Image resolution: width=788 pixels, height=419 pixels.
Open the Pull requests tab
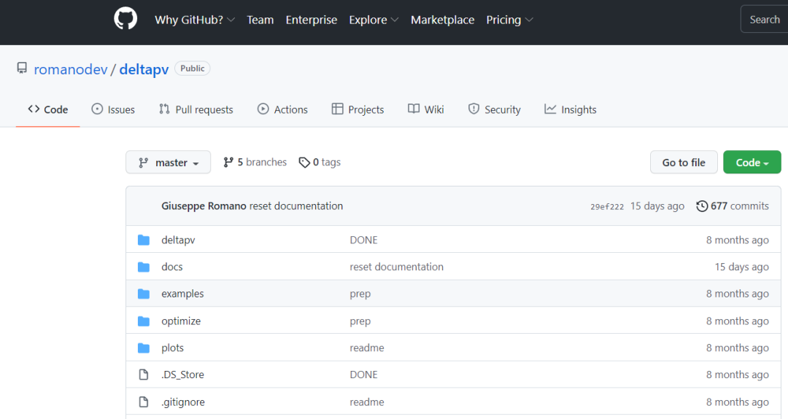coord(196,109)
